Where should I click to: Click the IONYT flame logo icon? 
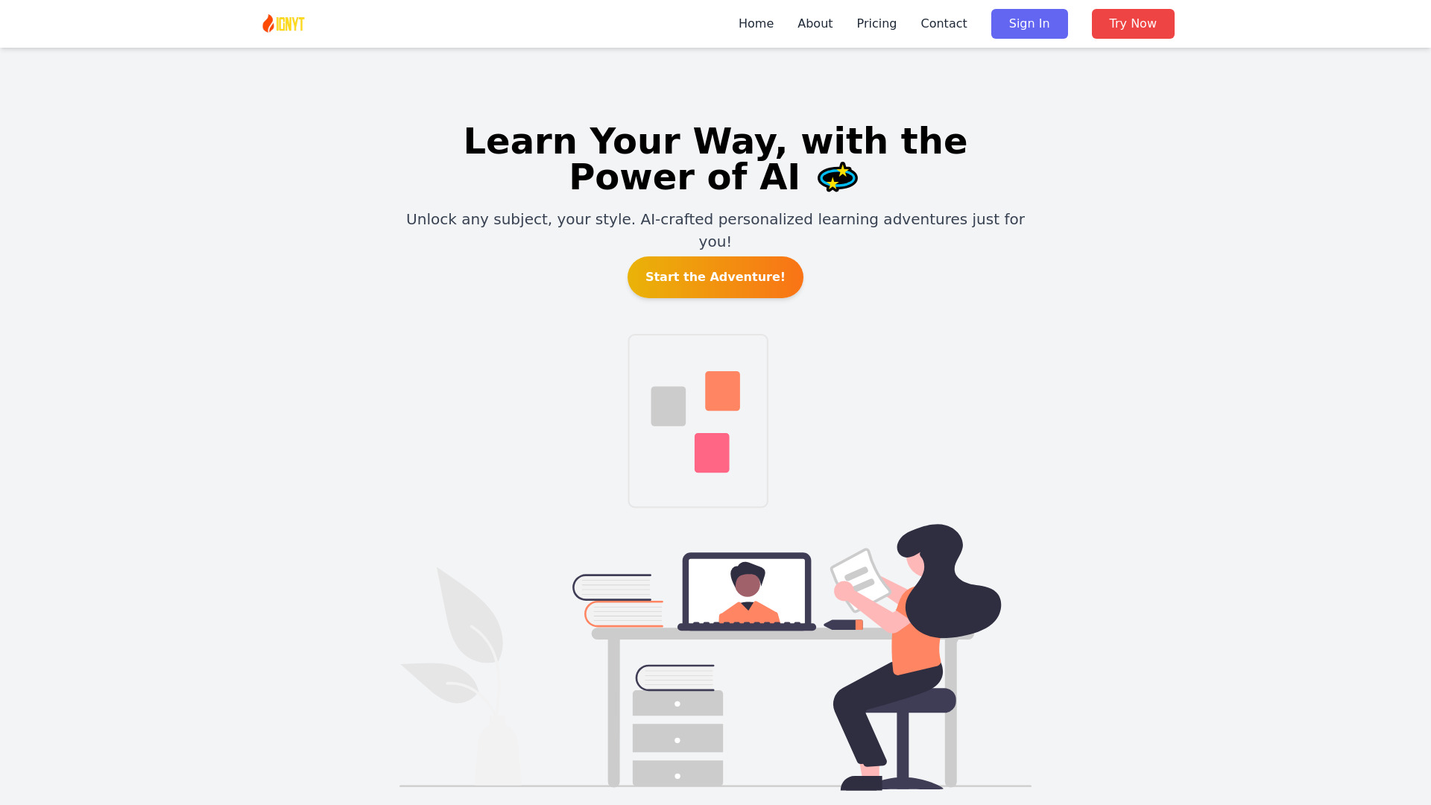click(268, 22)
